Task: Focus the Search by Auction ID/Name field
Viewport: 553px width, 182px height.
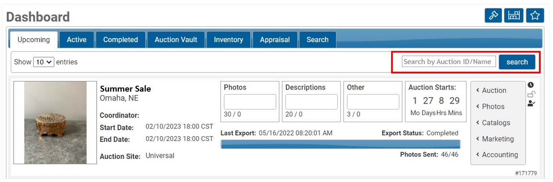Action: (449, 62)
